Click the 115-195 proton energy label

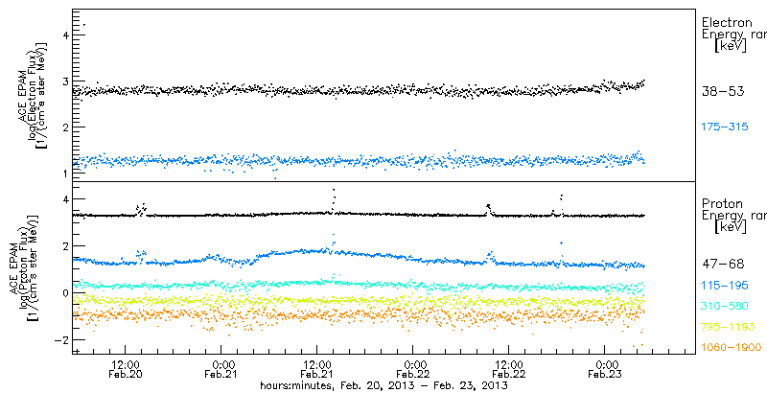(725, 286)
